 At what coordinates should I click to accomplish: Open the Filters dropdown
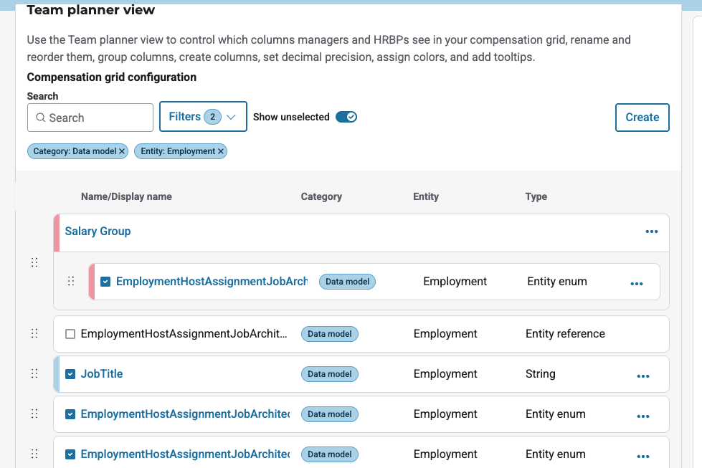click(x=203, y=116)
